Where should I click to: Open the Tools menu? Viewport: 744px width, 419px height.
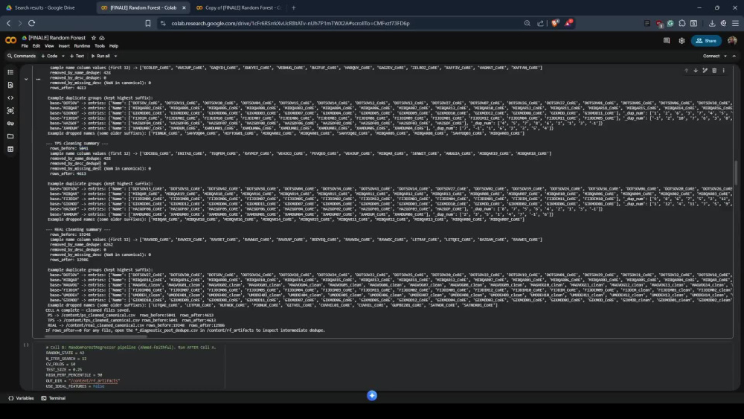100,46
